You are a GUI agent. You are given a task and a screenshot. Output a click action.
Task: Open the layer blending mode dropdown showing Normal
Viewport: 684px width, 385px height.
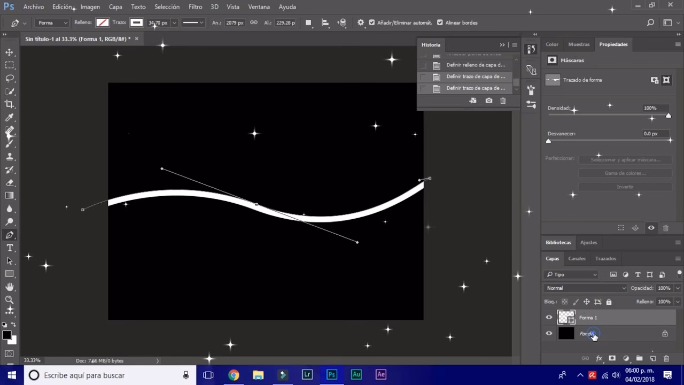[x=585, y=288]
